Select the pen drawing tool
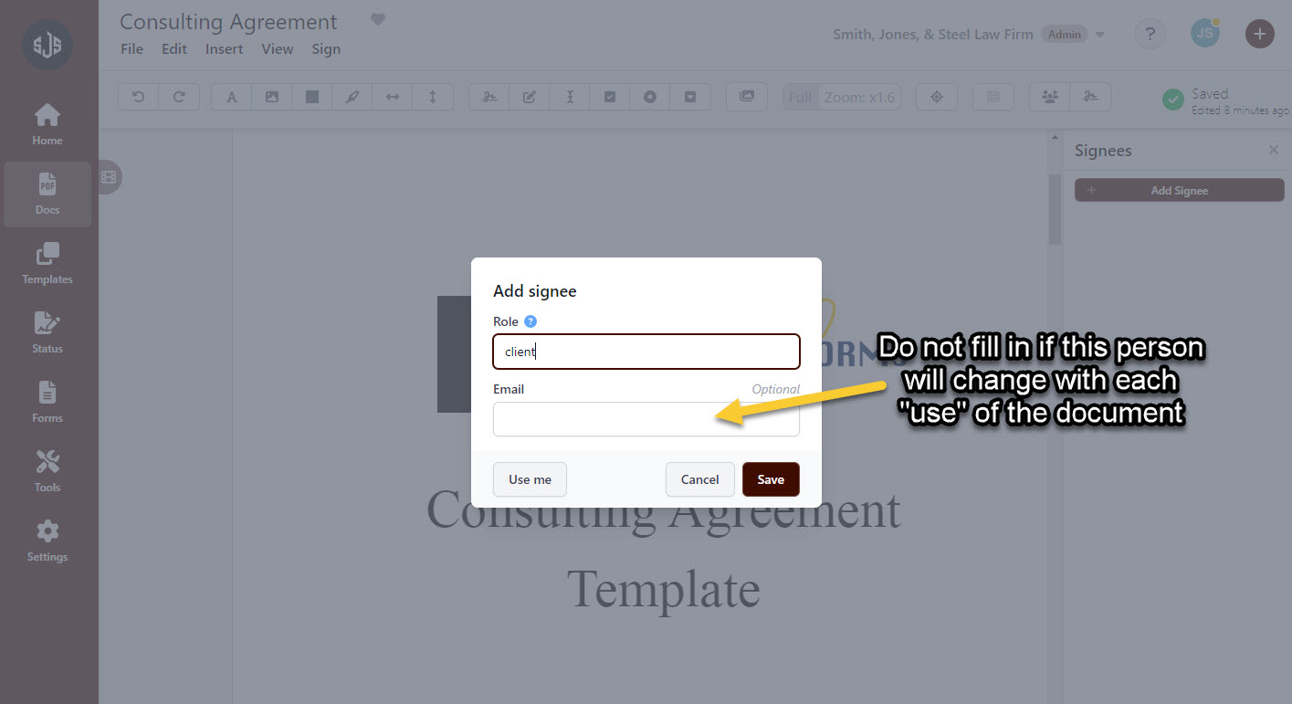This screenshot has height=704, width=1292. (352, 97)
